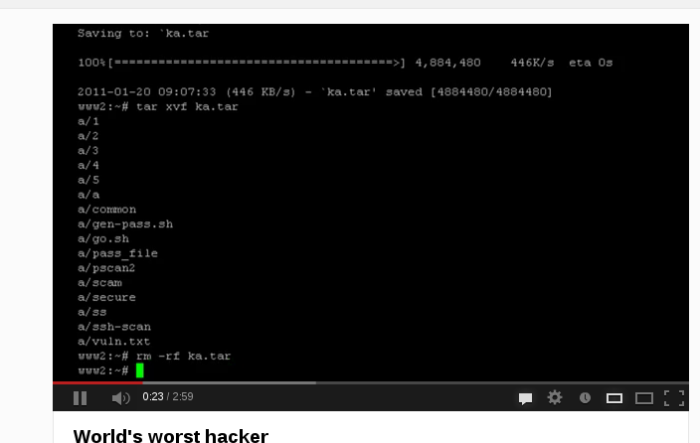This screenshot has height=443, width=700.
Task: Open the video in full screen
Action: (x=674, y=398)
